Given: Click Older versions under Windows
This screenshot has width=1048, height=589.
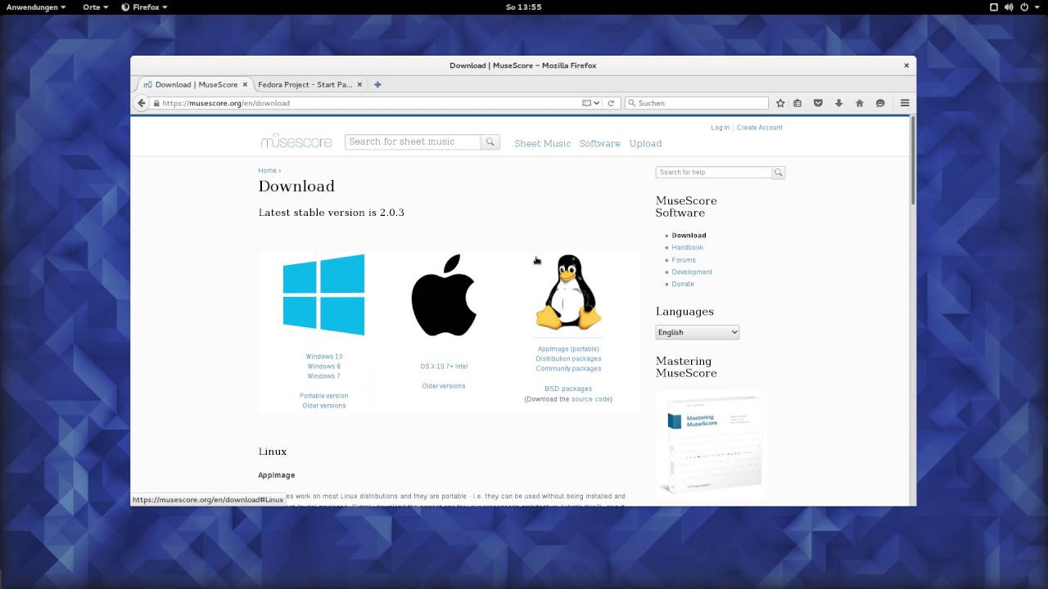Looking at the screenshot, I should [x=324, y=406].
